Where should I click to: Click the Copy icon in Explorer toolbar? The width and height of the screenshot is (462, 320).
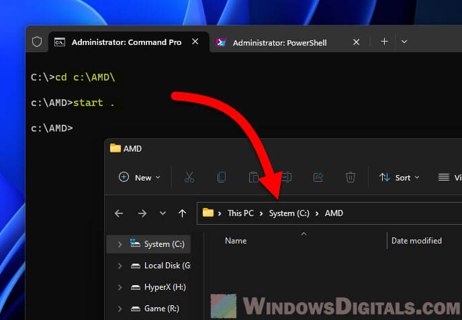click(222, 177)
